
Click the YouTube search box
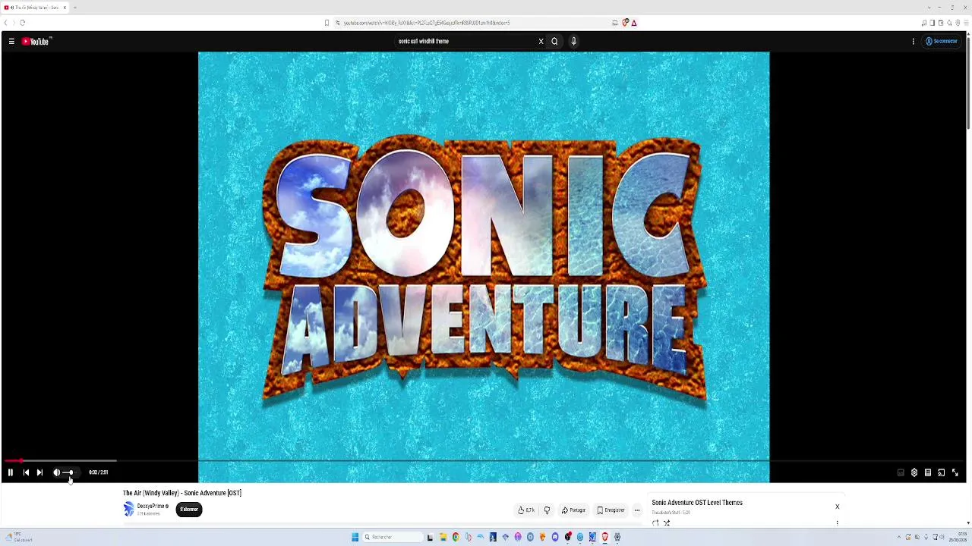tap(465, 42)
